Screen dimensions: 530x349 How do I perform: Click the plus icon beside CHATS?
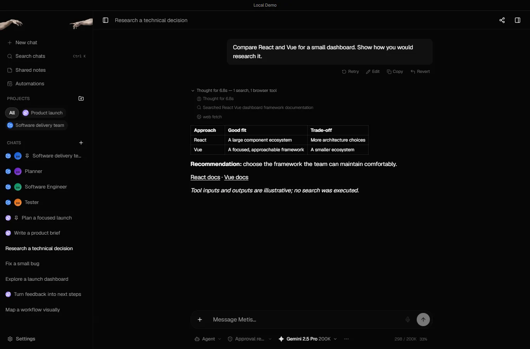[81, 143]
